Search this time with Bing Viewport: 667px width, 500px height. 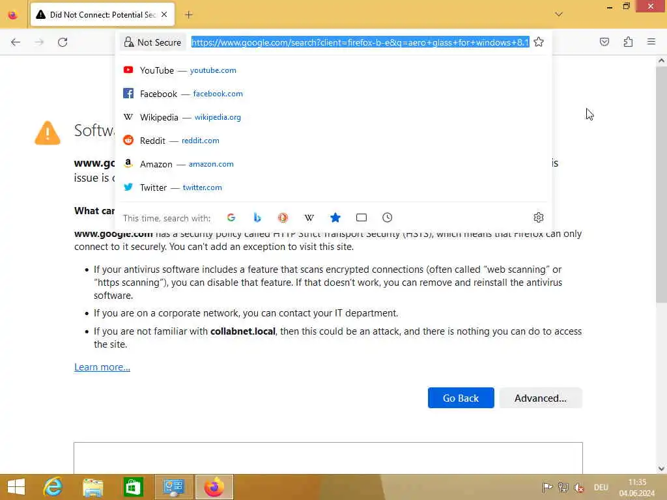[257, 217]
